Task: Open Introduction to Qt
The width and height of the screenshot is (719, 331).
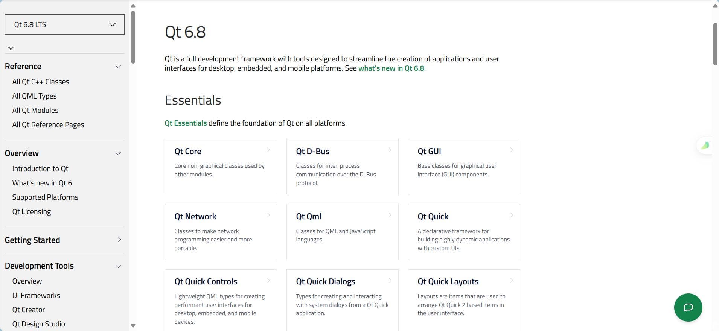Action: pyautogui.click(x=40, y=169)
